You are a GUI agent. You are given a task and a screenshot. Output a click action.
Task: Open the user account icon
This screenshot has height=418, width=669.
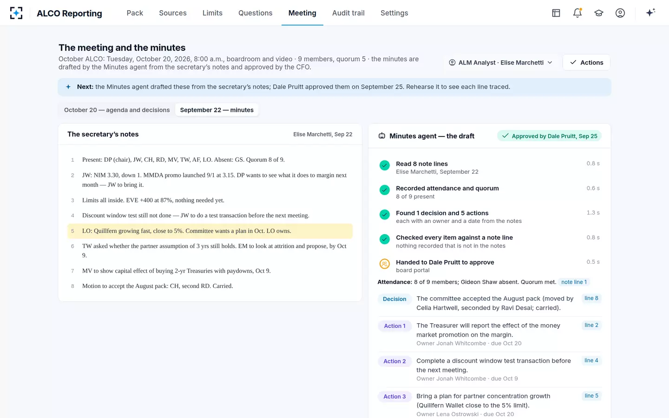click(620, 13)
